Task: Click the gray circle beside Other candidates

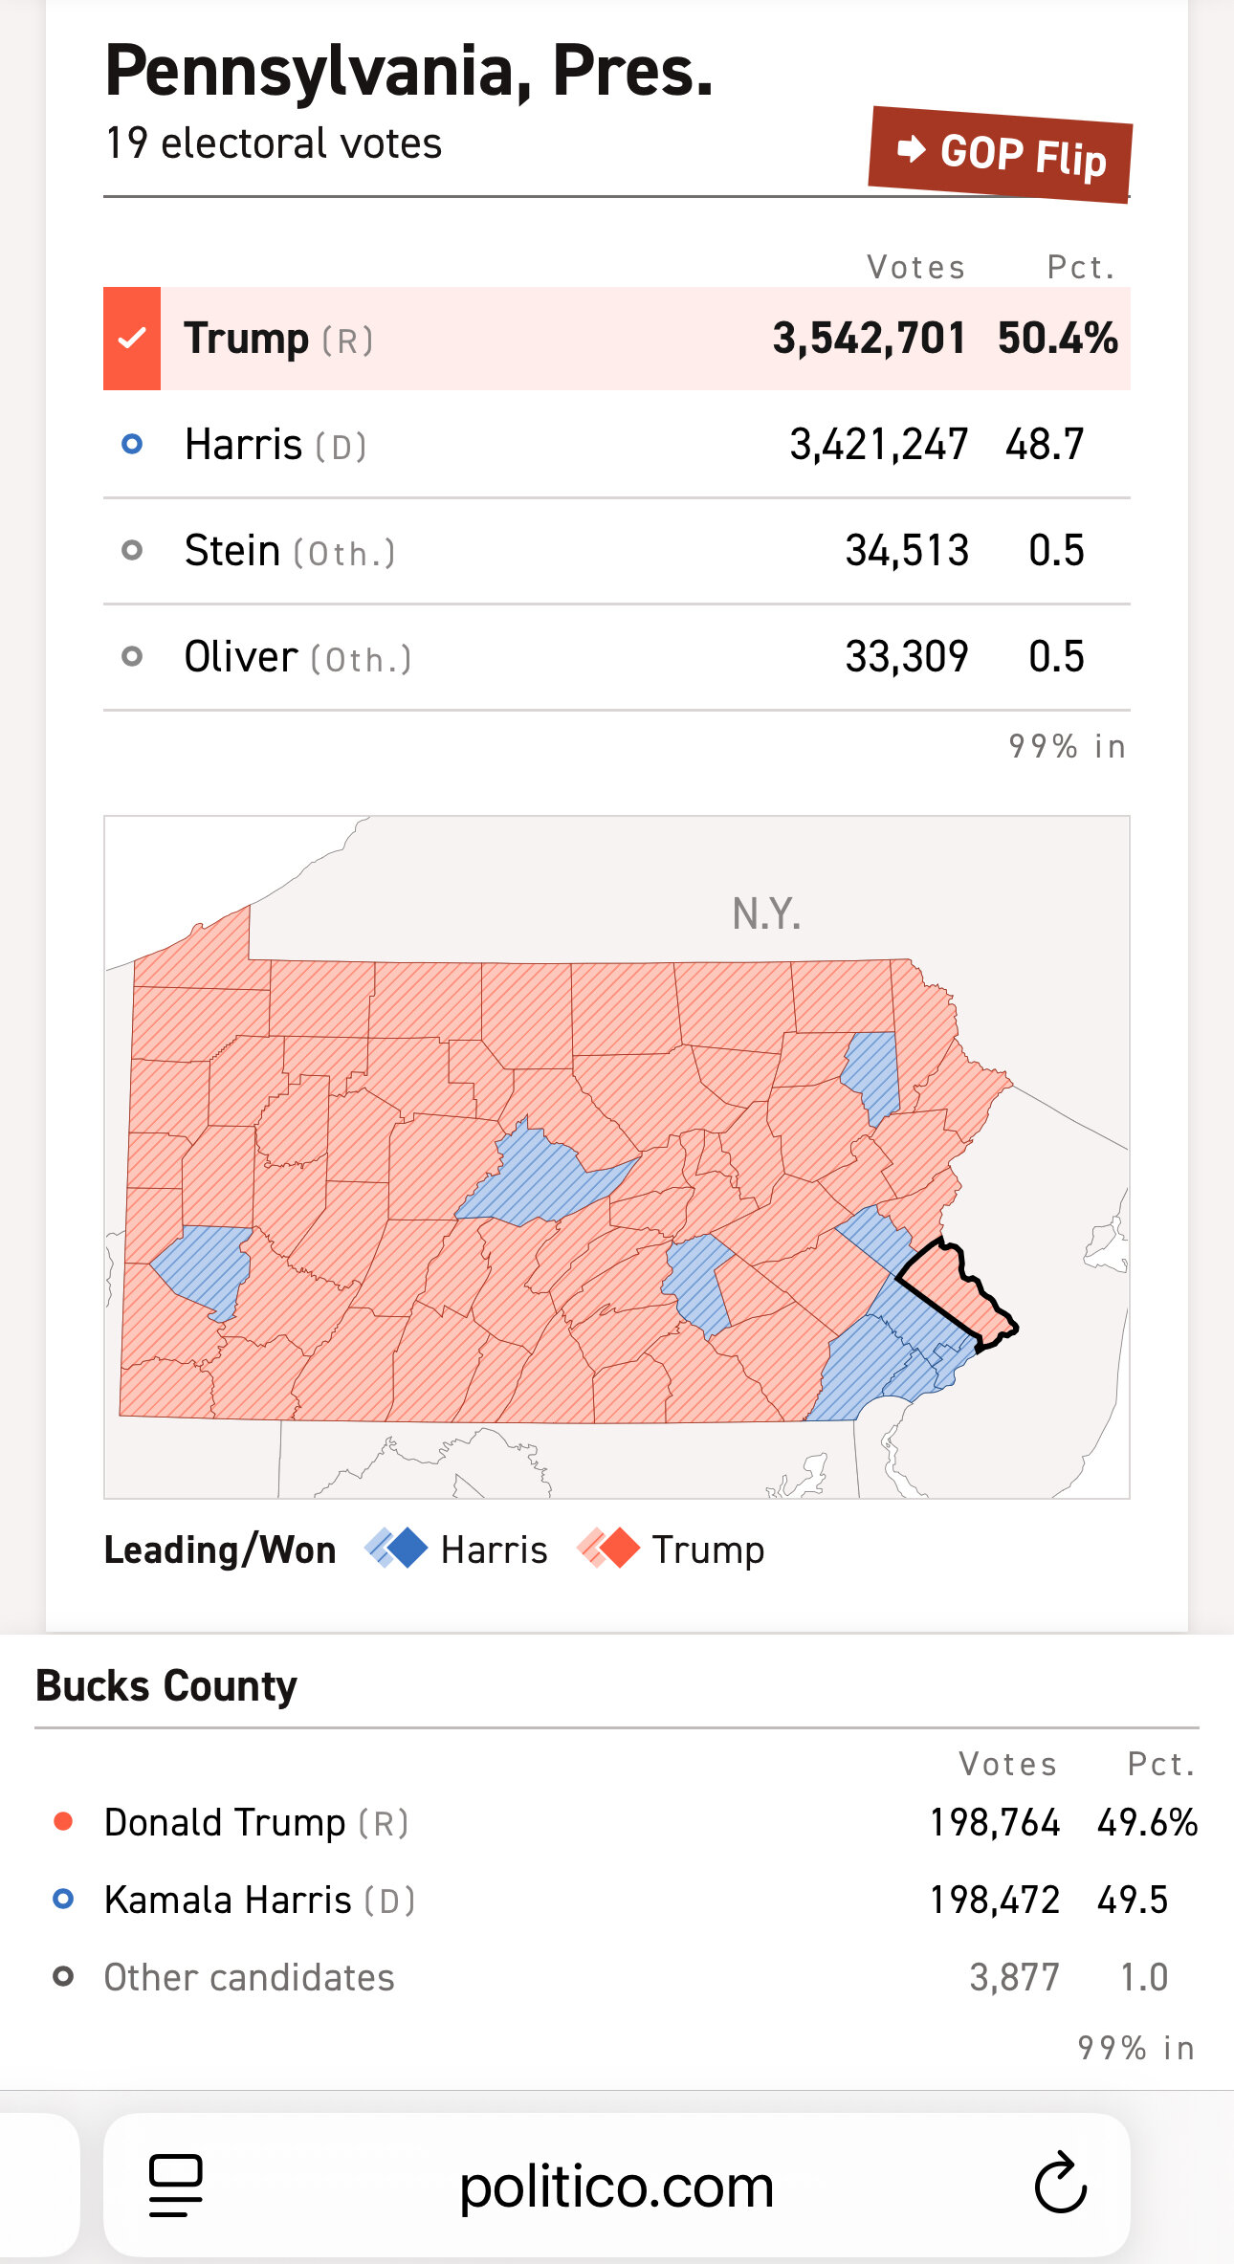Action: pyautogui.click(x=63, y=1976)
